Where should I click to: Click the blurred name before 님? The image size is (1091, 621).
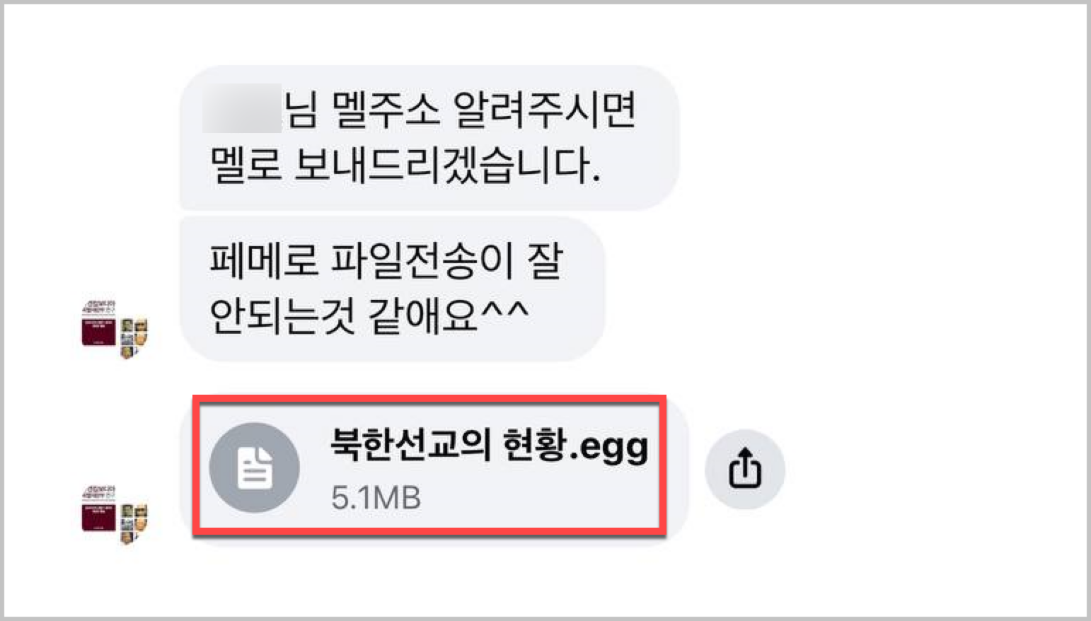tap(242, 108)
